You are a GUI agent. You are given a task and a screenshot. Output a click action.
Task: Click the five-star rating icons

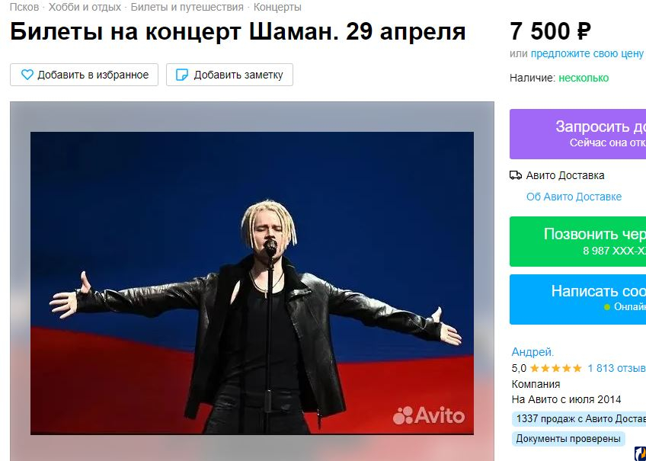(556, 368)
